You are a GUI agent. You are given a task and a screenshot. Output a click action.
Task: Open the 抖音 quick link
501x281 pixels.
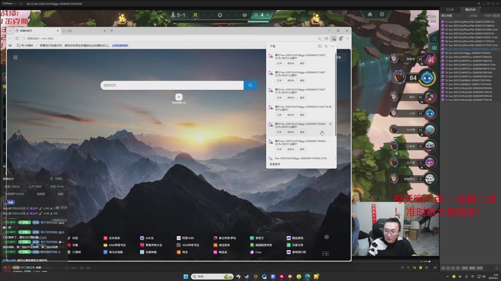coord(73,238)
